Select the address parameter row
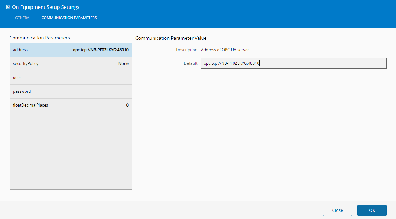The width and height of the screenshot is (396, 219). [x=71, y=50]
